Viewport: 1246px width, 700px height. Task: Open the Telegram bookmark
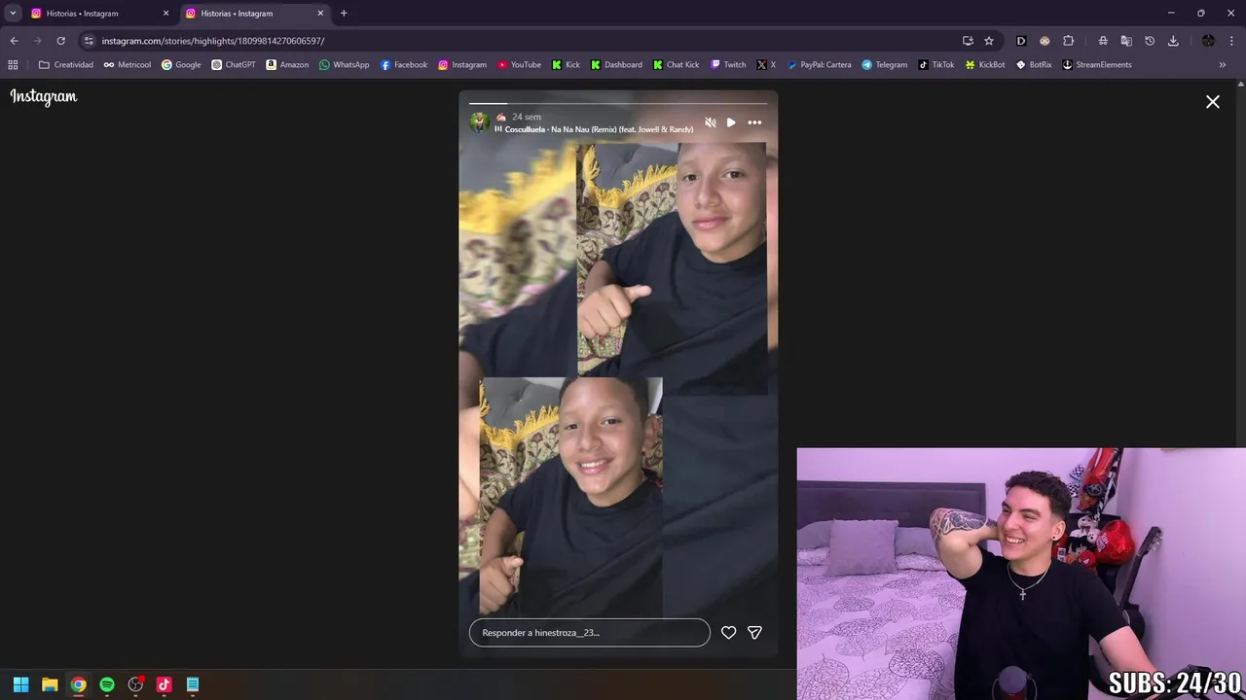(x=884, y=65)
